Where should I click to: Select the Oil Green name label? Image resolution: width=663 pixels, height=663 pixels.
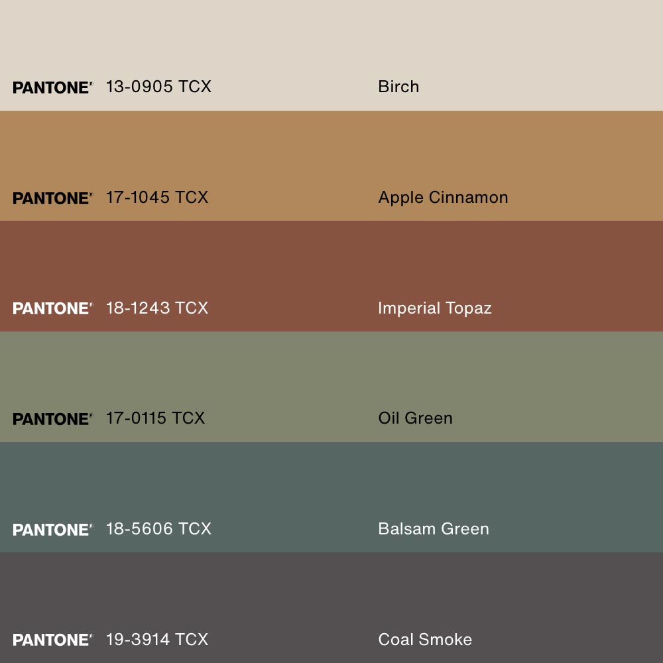pos(415,418)
